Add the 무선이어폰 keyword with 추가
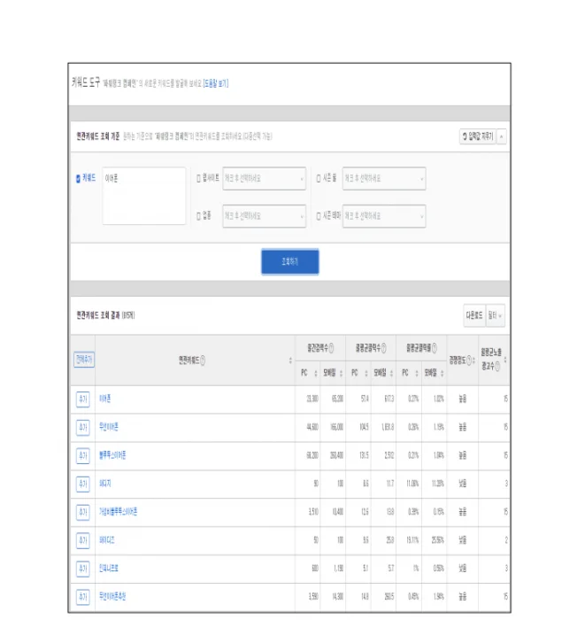 click(83, 428)
